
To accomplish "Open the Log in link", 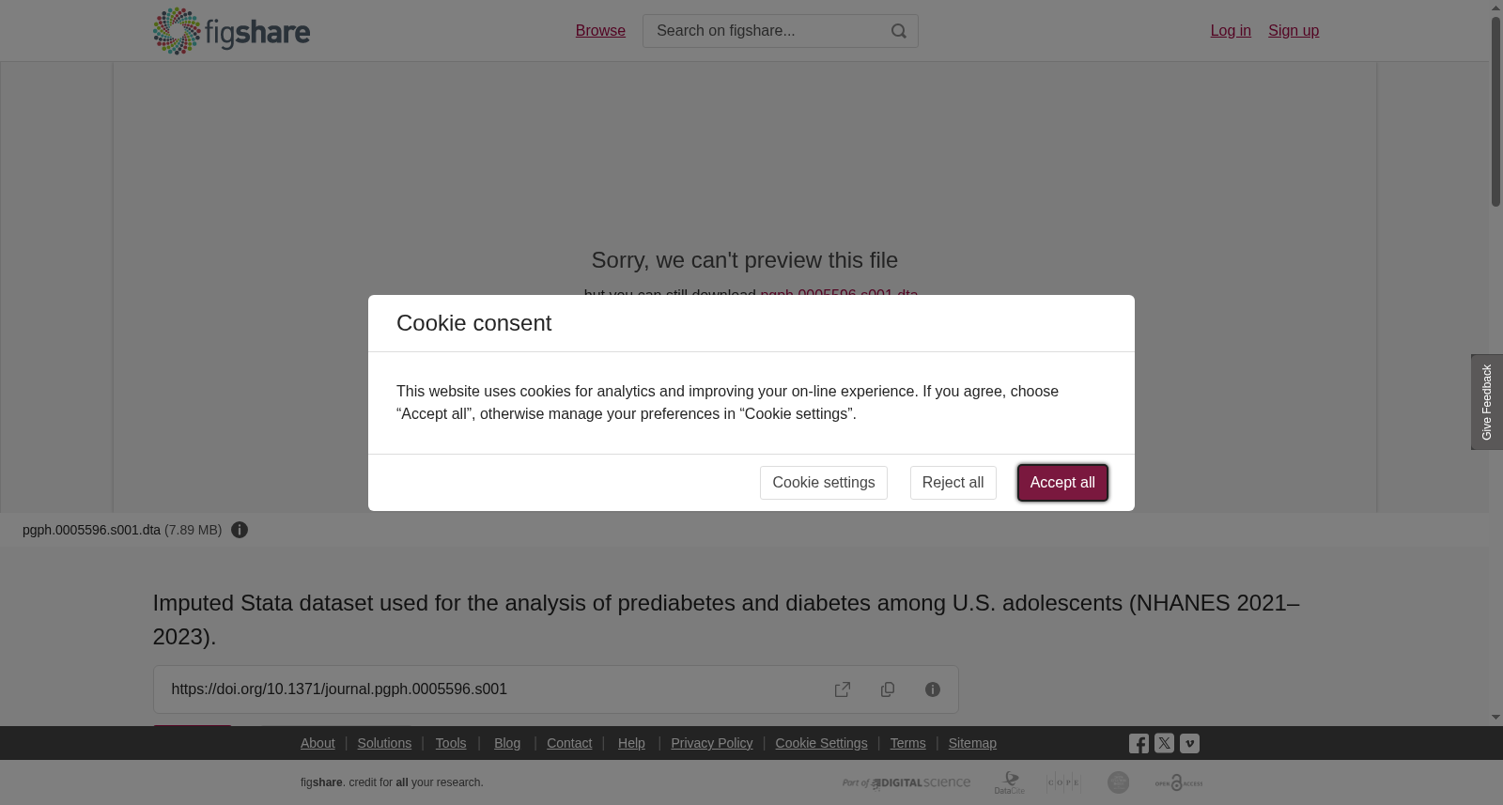I will pos(1231,31).
